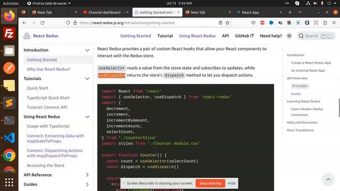The image size is (340, 191).
Task: Open GitHub external link
Action: 244,36
